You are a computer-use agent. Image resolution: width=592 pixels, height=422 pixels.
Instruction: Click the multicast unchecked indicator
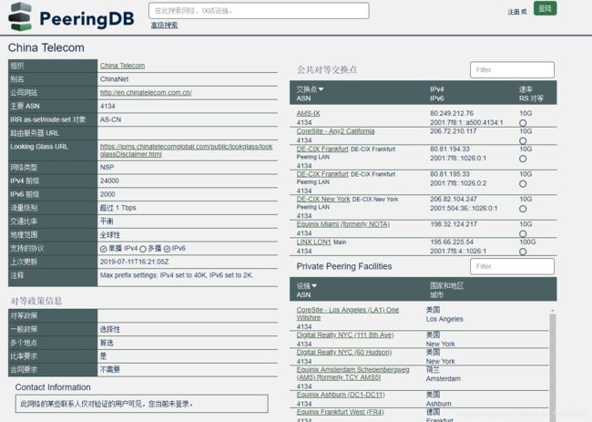(x=143, y=249)
